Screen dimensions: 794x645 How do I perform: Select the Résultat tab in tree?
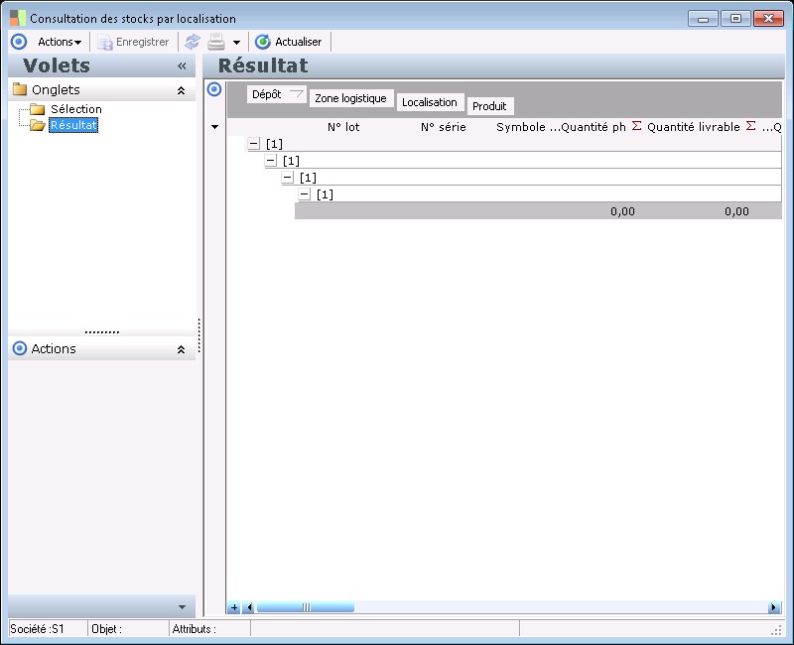73,125
